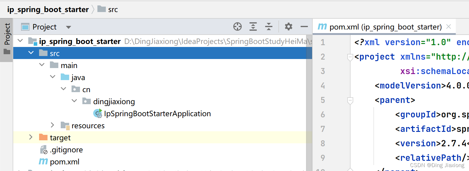Click the Select Opened File locate icon

coord(238,27)
